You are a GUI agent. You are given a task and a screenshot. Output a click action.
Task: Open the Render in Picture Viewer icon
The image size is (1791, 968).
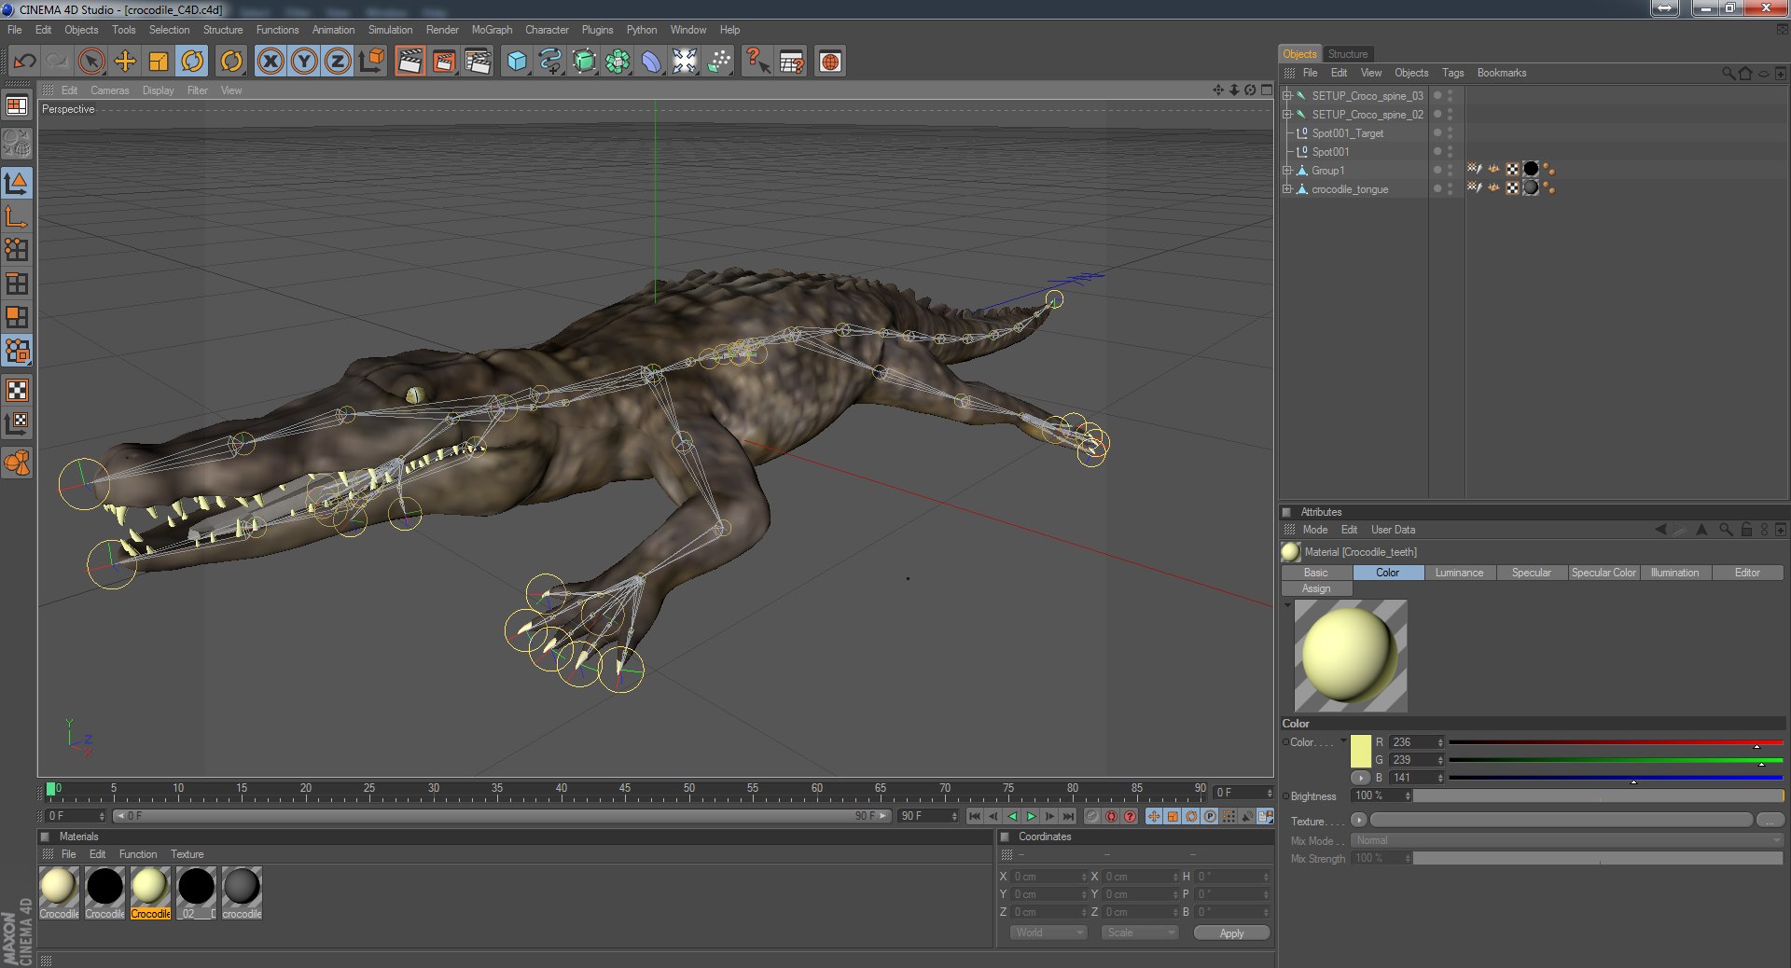444,62
